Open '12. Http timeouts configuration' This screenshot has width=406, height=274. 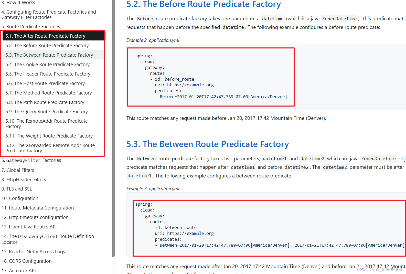[35, 217]
